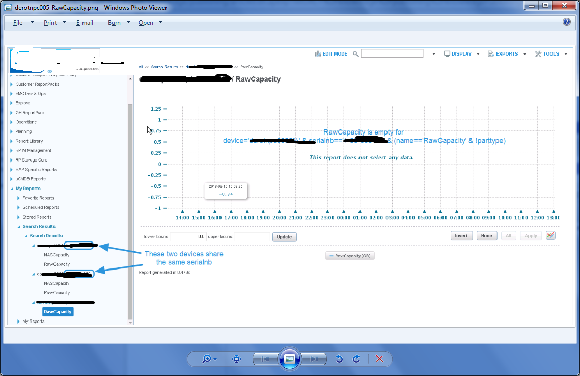The height and width of the screenshot is (376, 580).
Task: Click the blue Help question mark icon
Action: click(566, 22)
